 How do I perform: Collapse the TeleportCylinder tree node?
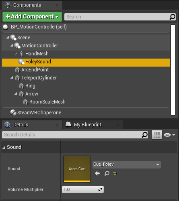(x=12, y=77)
